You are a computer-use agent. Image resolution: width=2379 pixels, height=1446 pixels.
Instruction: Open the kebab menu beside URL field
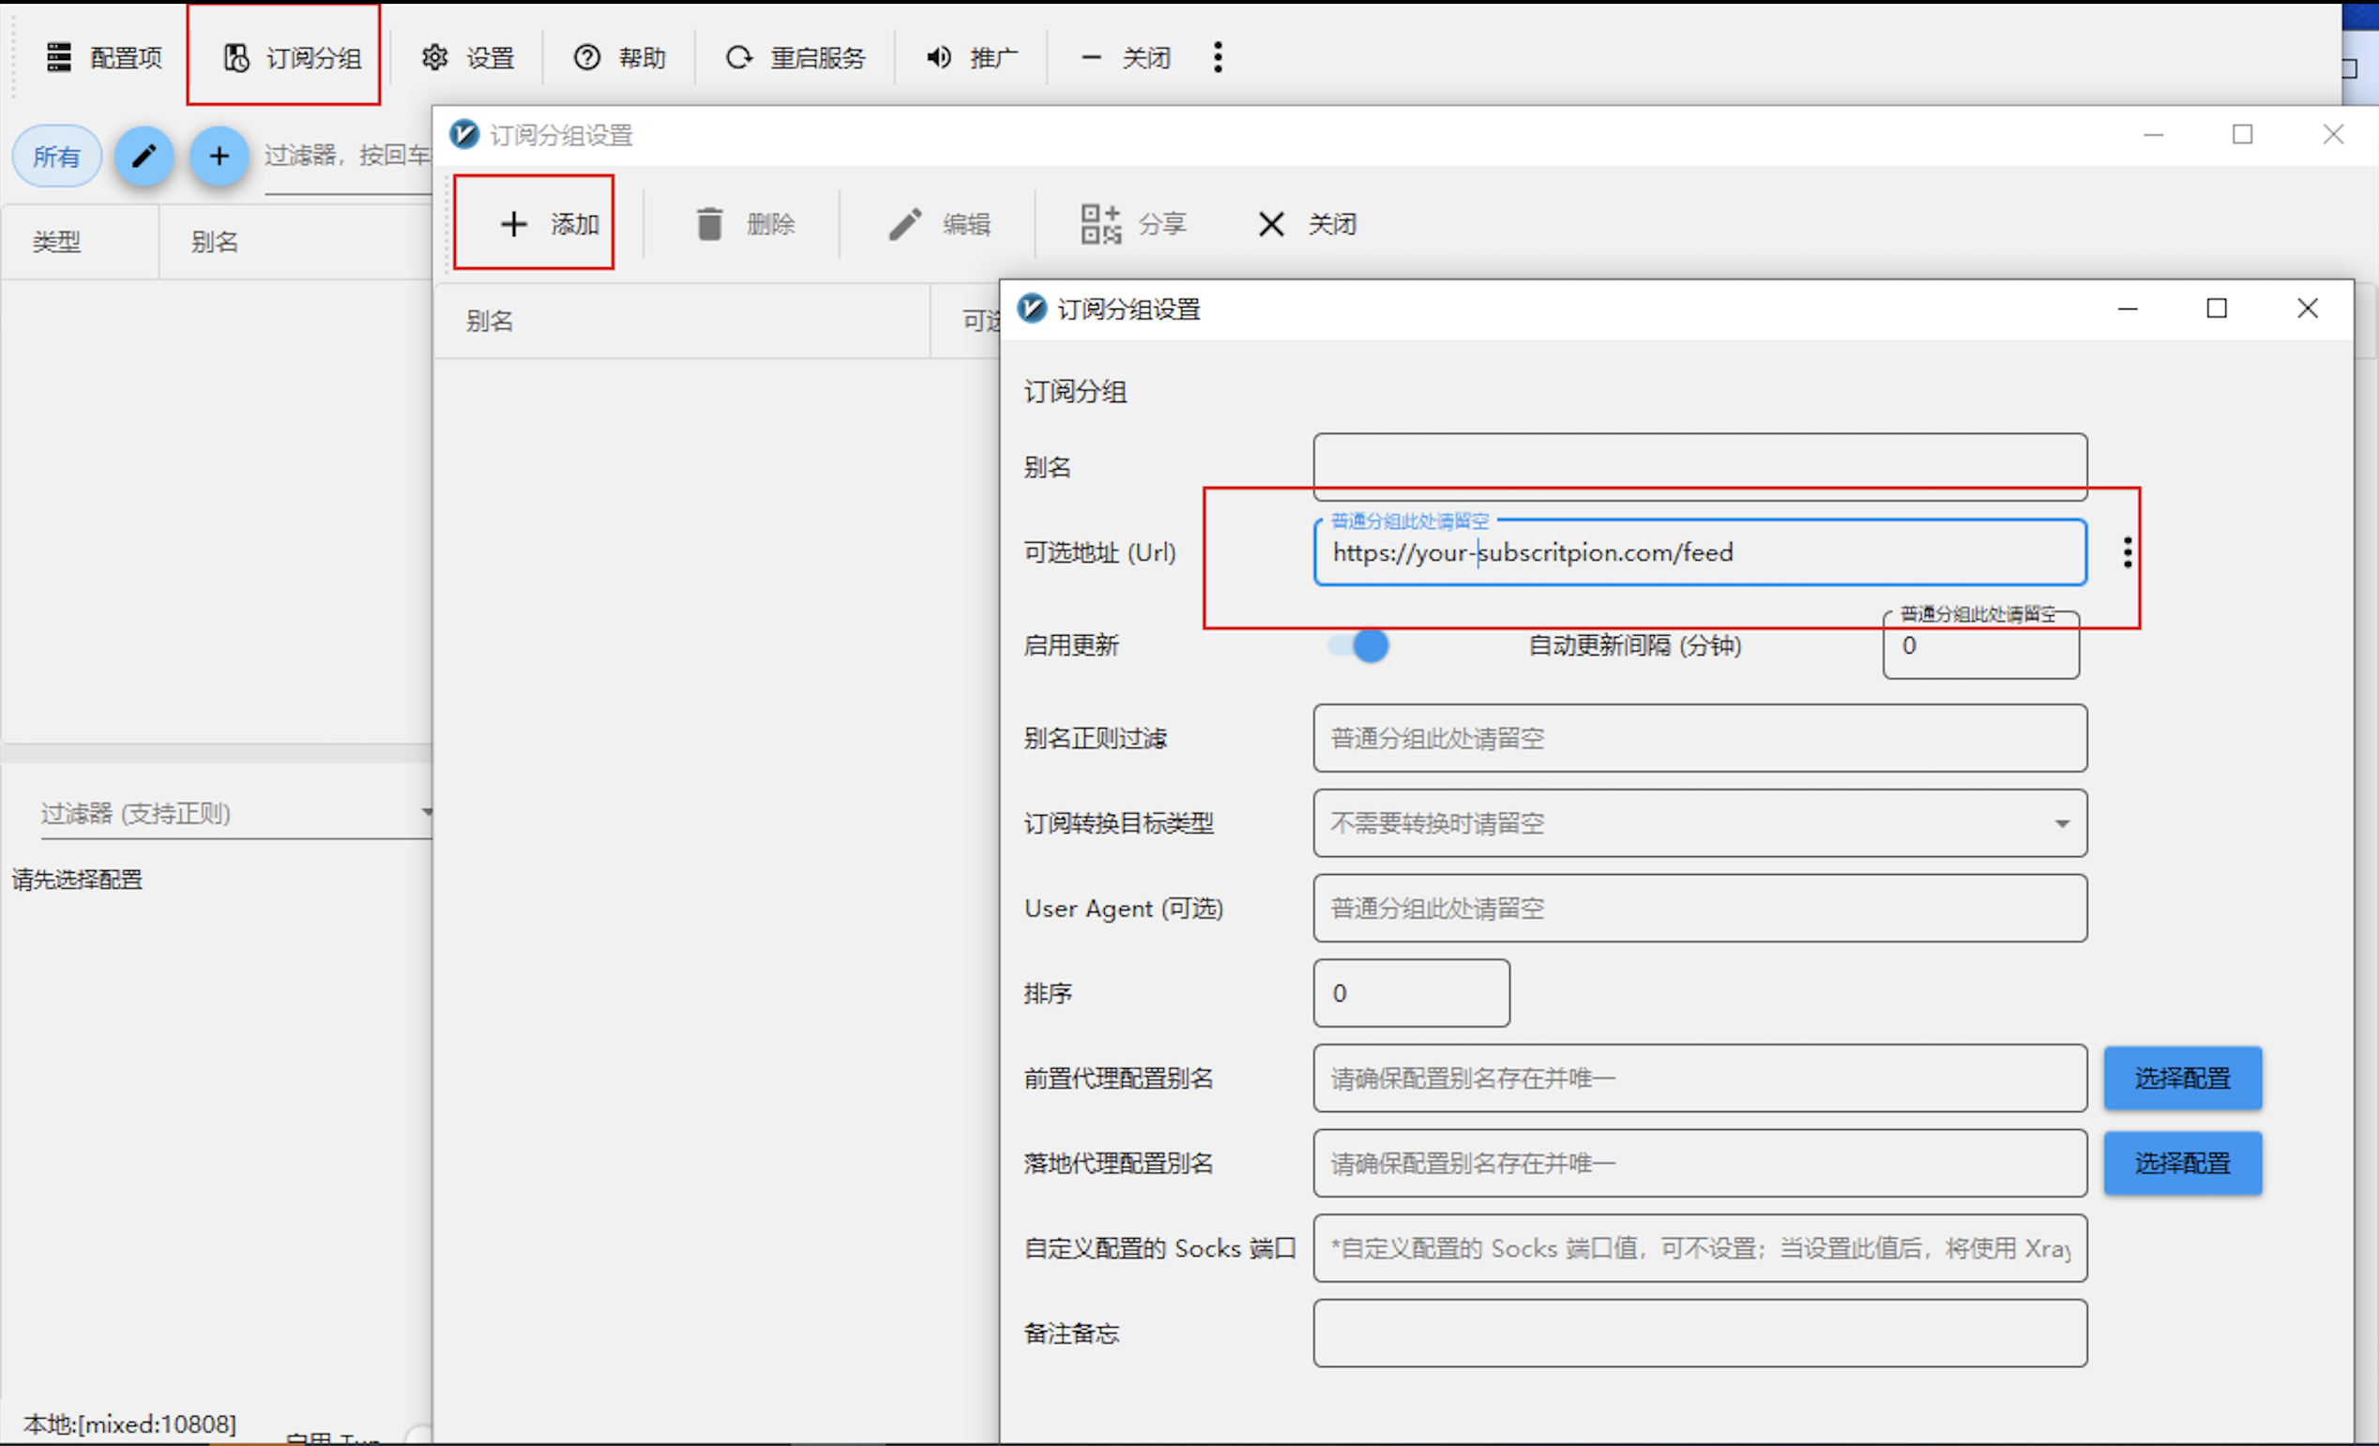pos(2127,551)
